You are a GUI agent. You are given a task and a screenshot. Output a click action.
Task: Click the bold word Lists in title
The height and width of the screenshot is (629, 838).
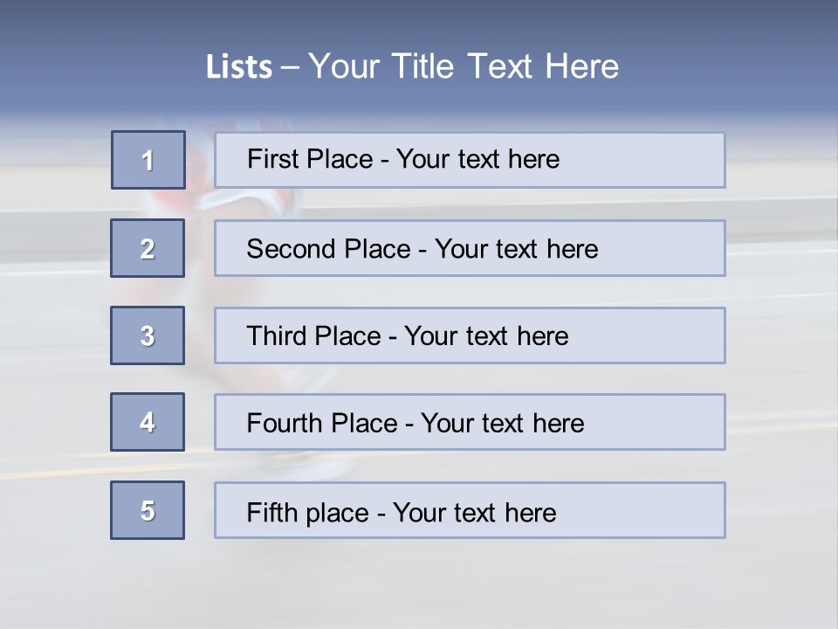pos(239,67)
